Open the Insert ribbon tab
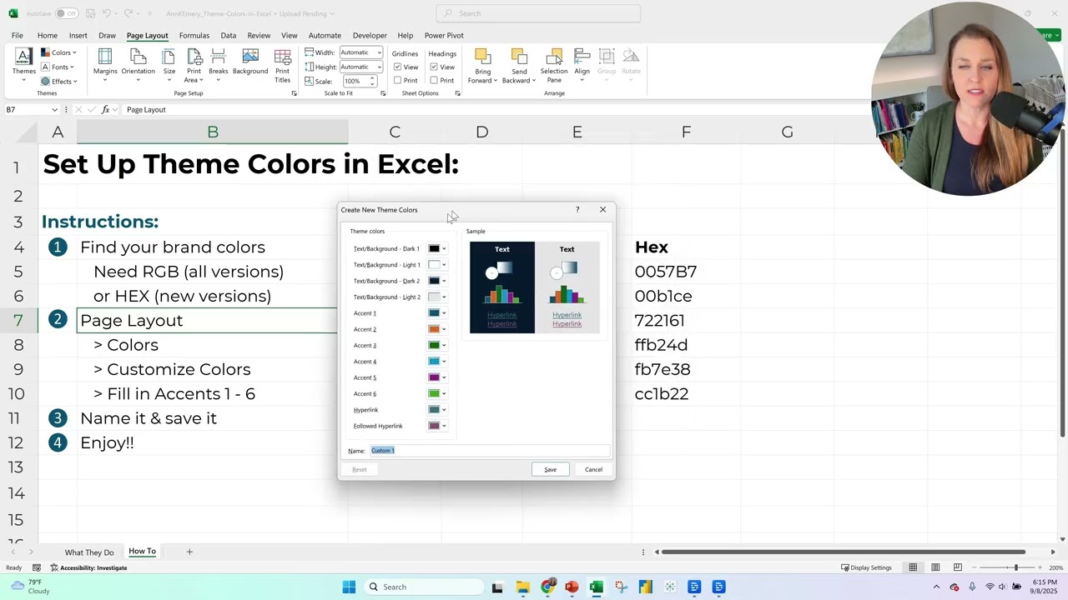Screen dimensions: 1068x600 [78, 36]
